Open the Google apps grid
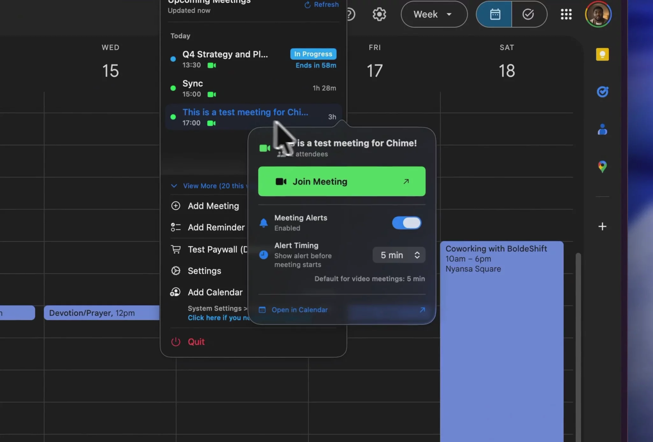Viewport: 653px width, 442px height. coord(566,14)
